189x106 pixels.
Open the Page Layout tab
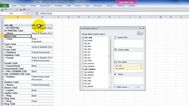point(45,6)
